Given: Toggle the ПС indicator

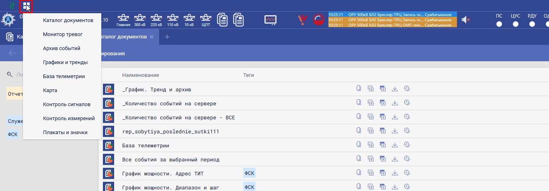Looking at the screenshot, I should [x=499, y=24].
